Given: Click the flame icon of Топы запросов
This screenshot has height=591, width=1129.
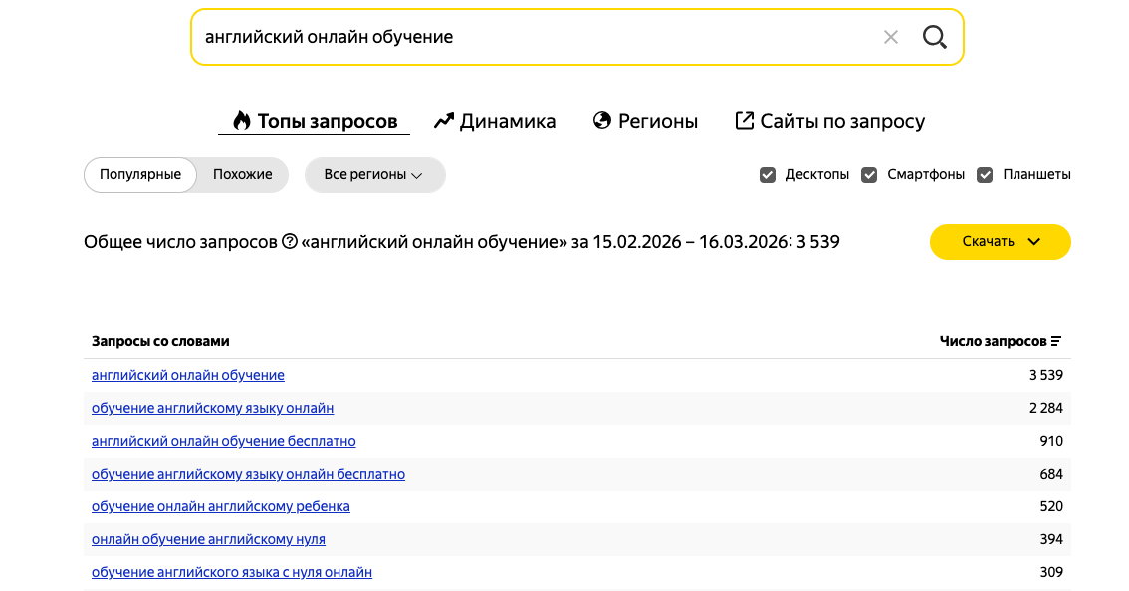Looking at the screenshot, I should pos(242,121).
